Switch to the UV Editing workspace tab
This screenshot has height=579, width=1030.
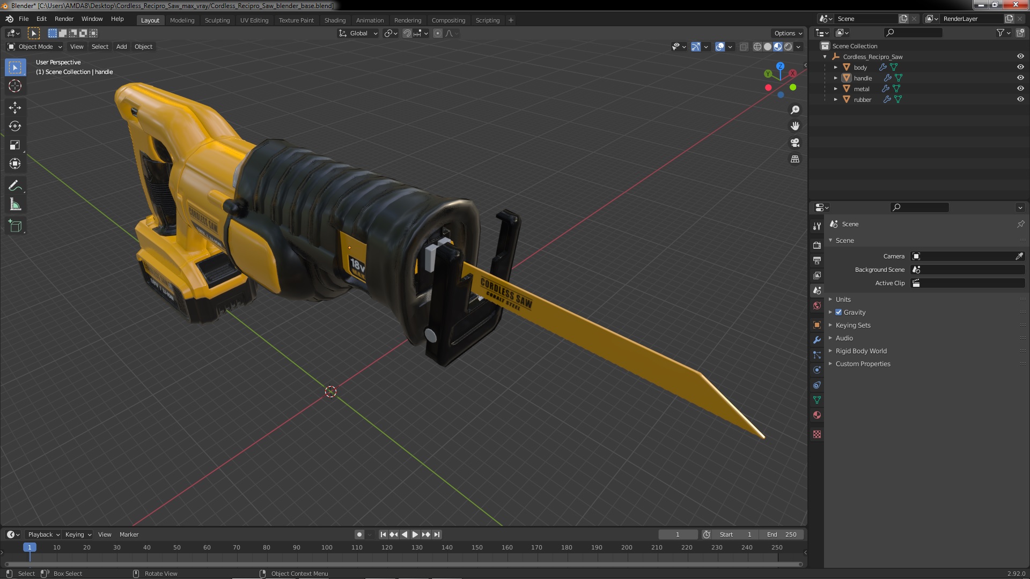point(254,20)
